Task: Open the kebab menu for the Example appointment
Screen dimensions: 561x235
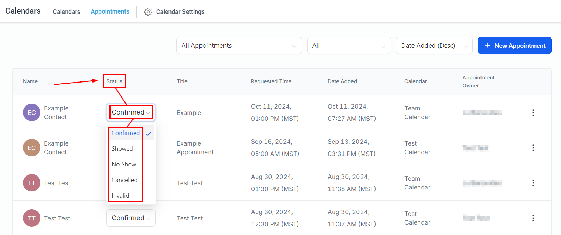Action: [533, 112]
